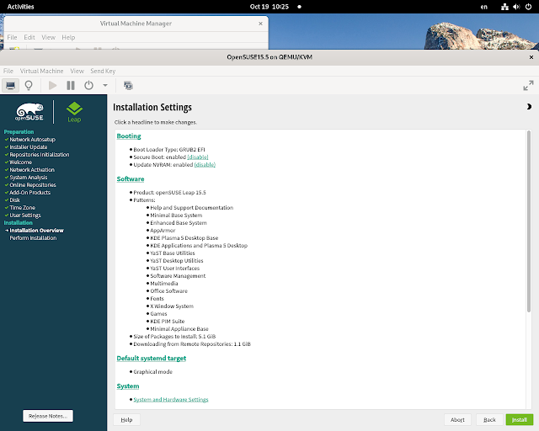Disable Secure Boot via its link

pos(198,157)
